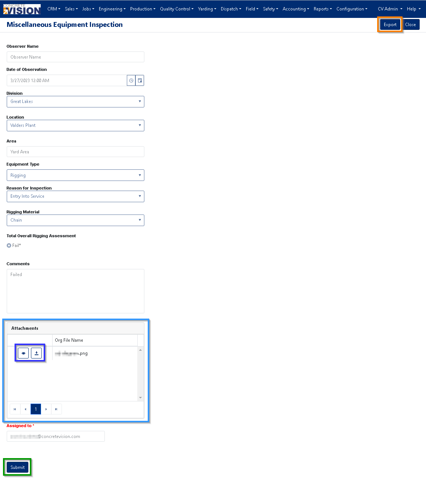This screenshot has width=426, height=479.
Task: Open the Sales menu
Action: (71, 9)
